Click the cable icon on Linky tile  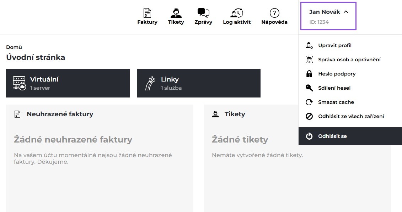pos(150,83)
